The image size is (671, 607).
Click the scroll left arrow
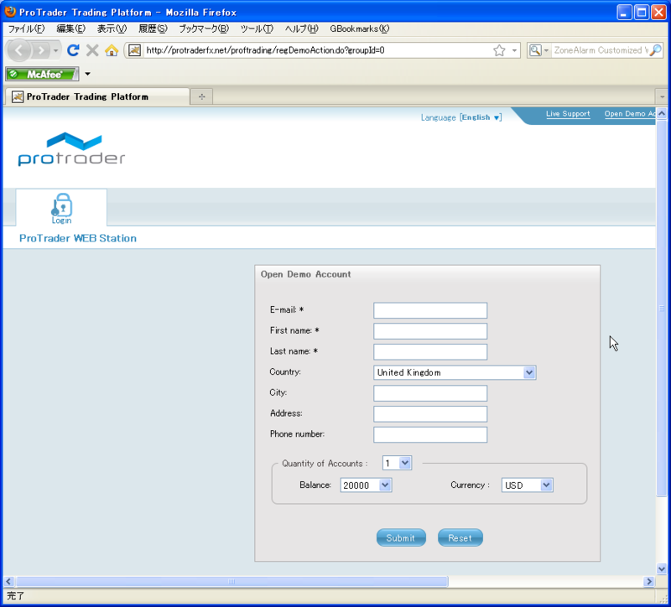[x=8, y=581]
